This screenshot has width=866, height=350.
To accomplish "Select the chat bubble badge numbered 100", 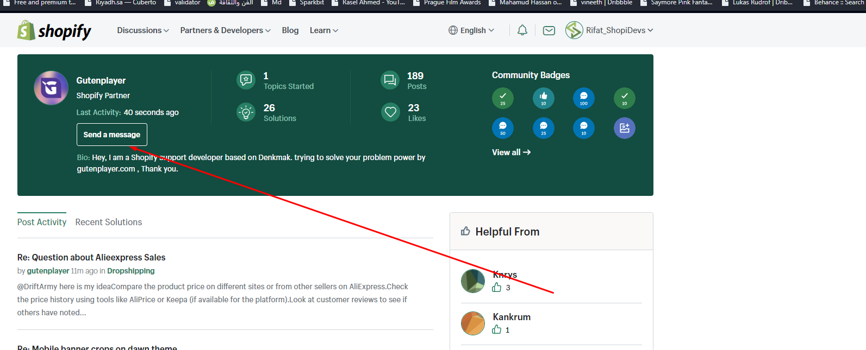I will coord(584,98).
